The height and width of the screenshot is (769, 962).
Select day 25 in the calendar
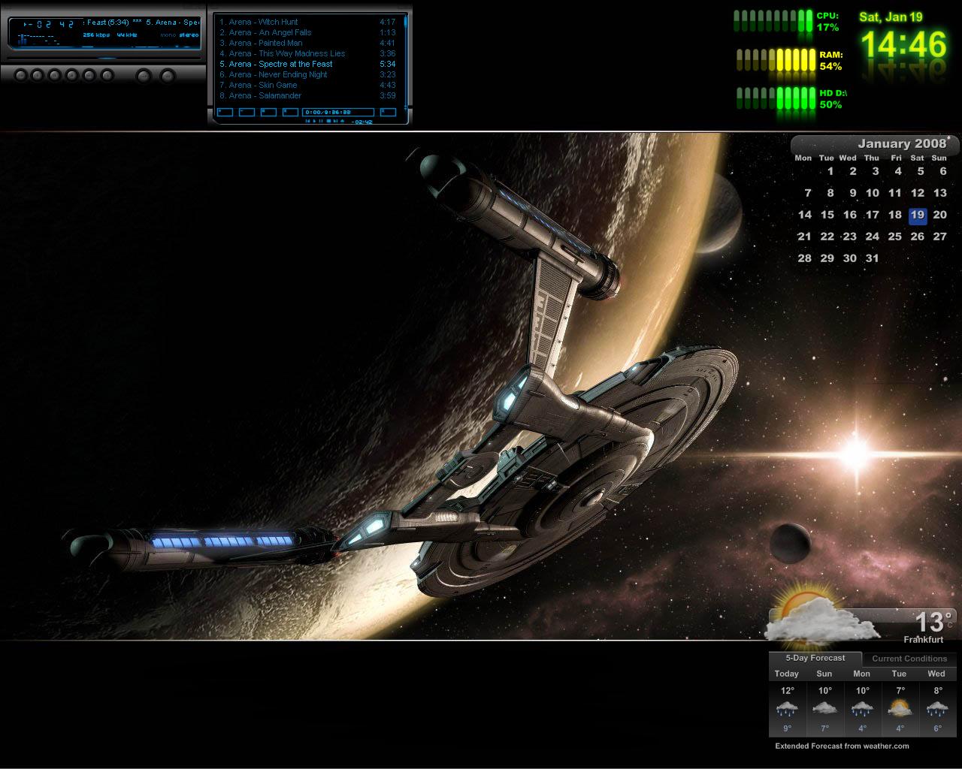(x=894, y=237)
